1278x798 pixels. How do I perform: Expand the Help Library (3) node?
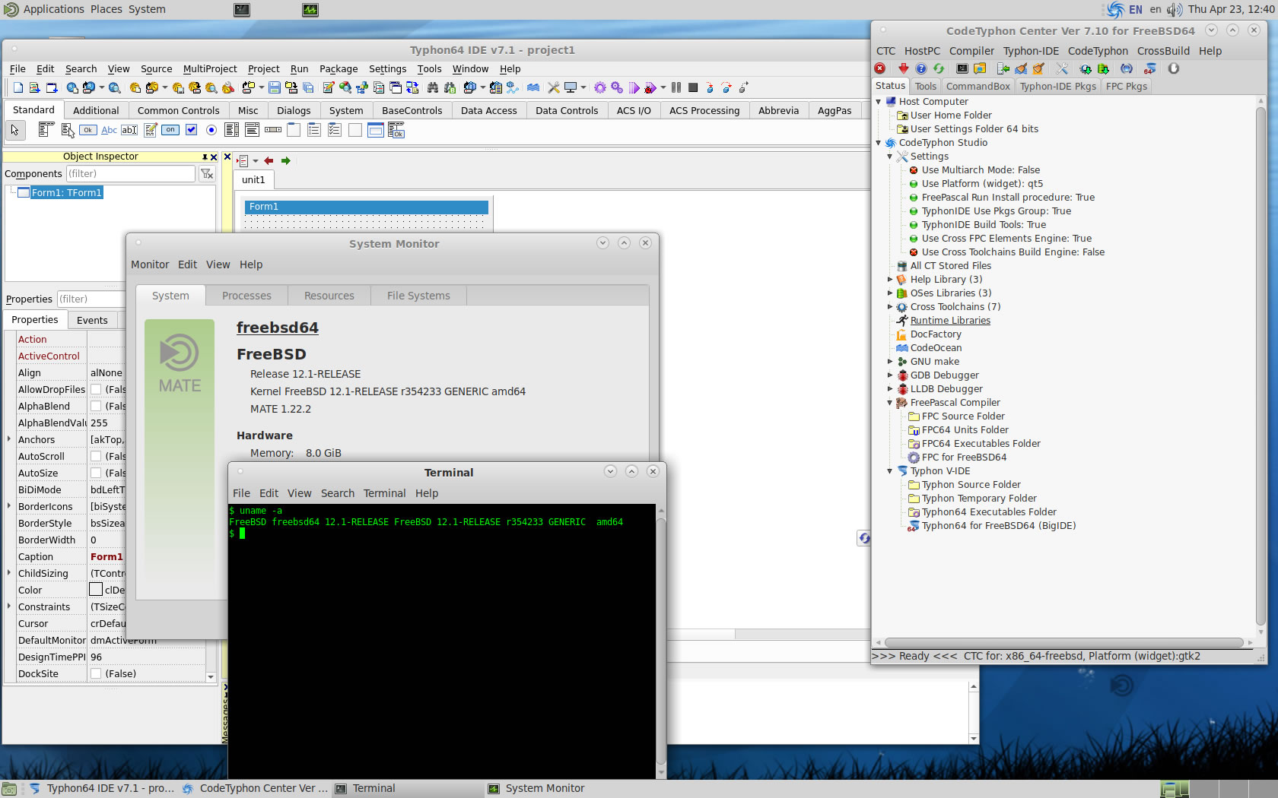coord(890,279)
